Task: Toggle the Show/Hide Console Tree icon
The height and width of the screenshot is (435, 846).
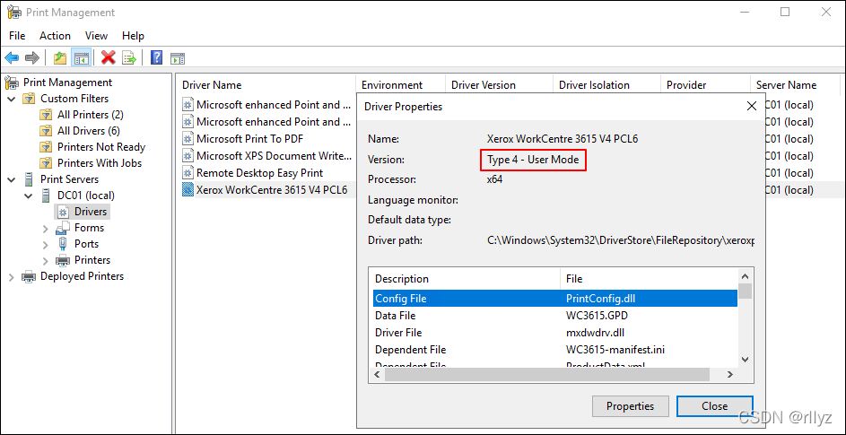Action: [81, 57]
